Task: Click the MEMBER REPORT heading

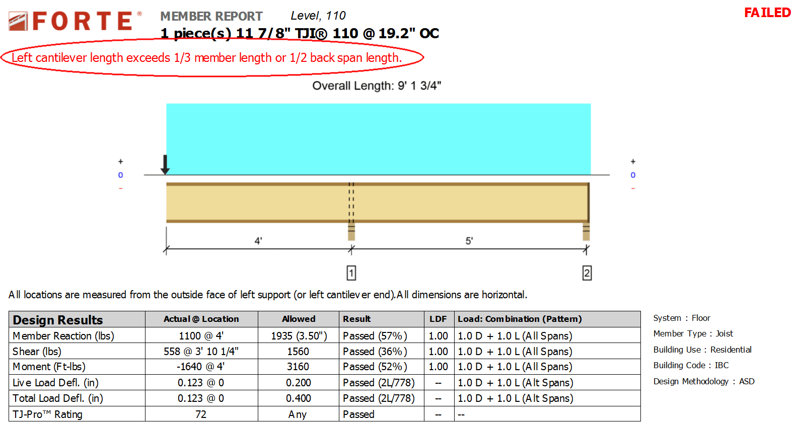Action: pyautogui.click(x=211, y=16)
